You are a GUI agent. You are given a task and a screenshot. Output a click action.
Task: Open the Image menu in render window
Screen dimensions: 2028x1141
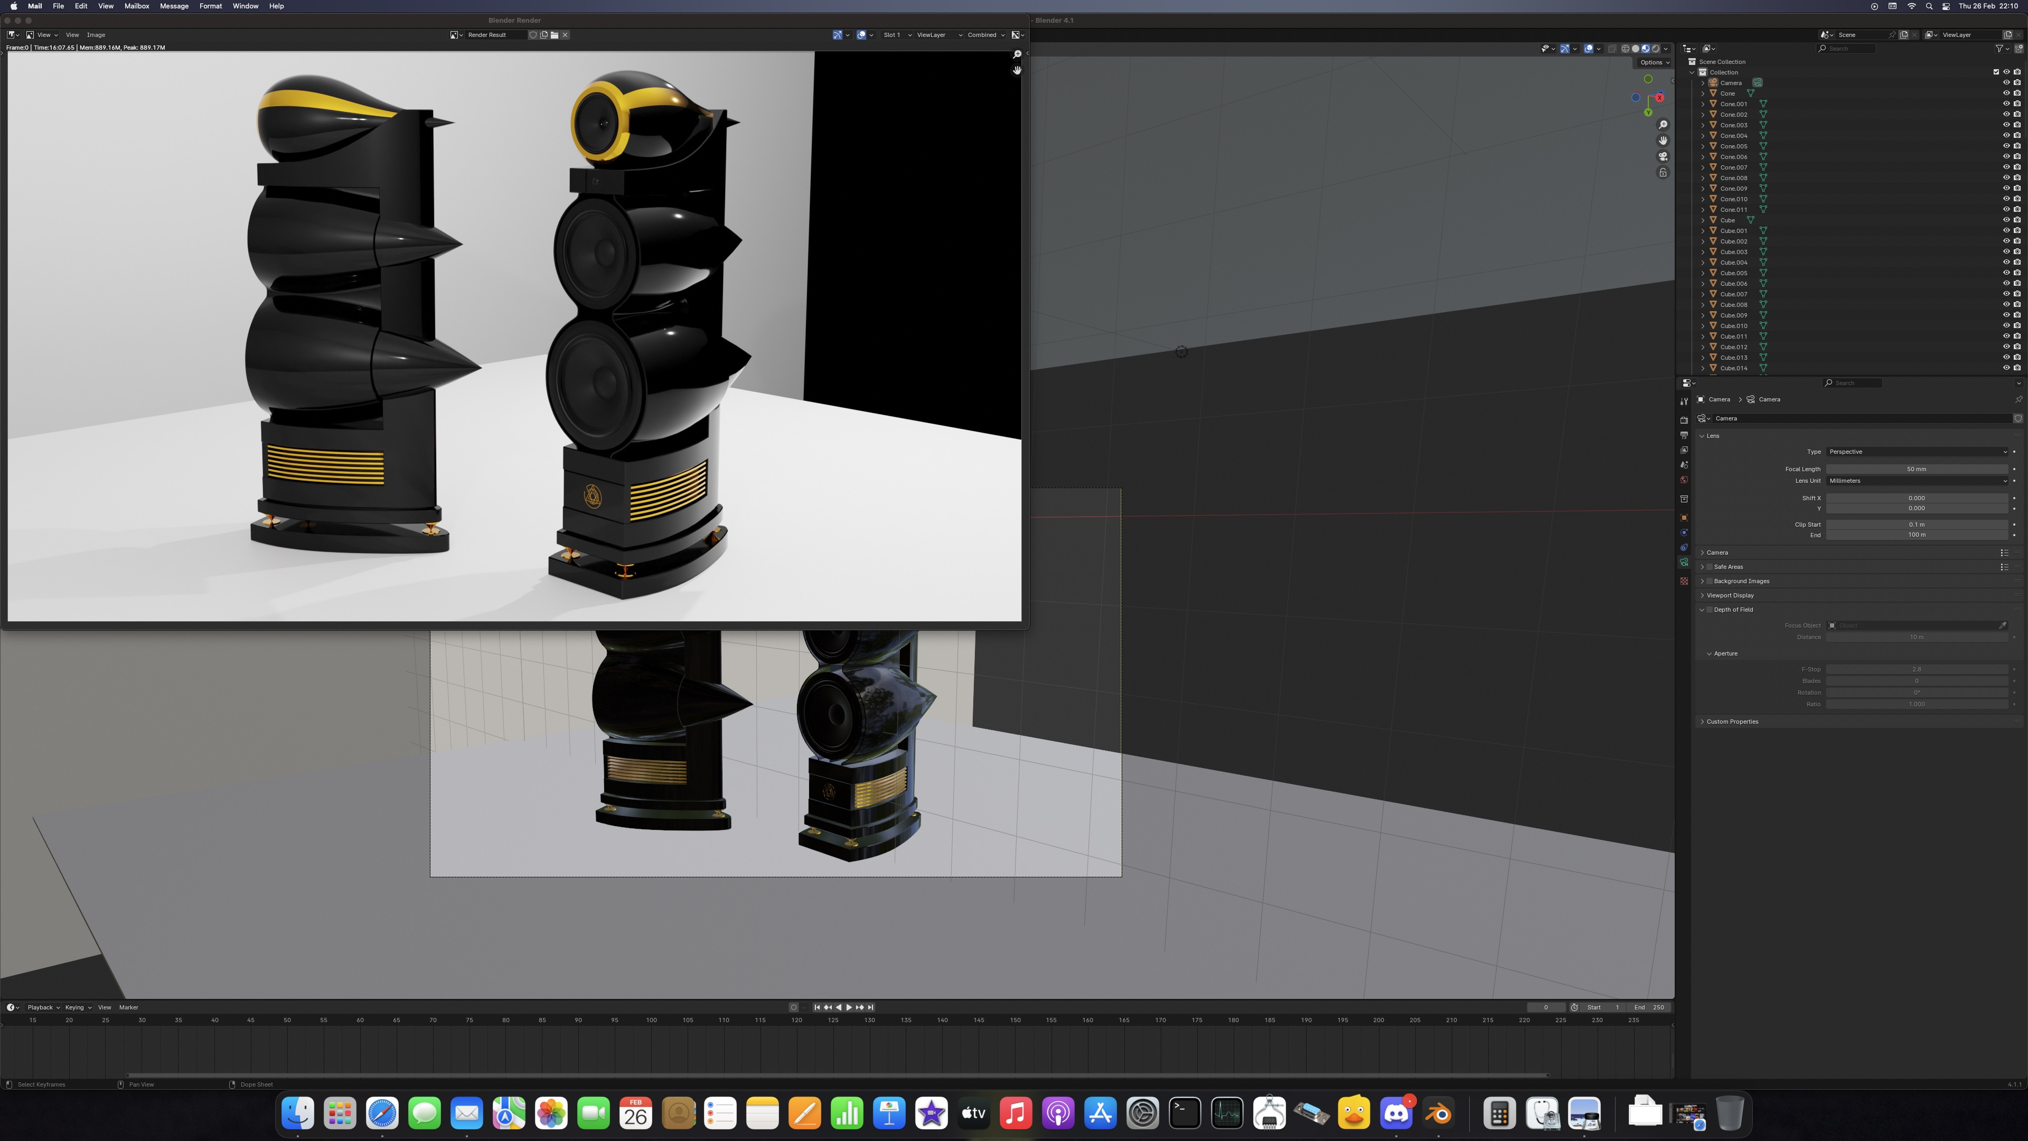pos(96,35)
